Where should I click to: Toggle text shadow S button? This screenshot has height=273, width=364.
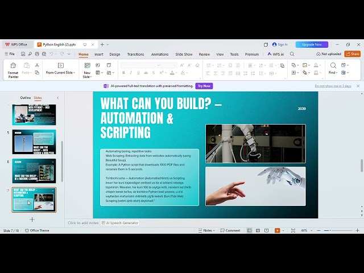[154, 73]
